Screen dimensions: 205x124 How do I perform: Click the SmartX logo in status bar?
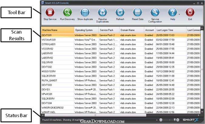[190, 120]
